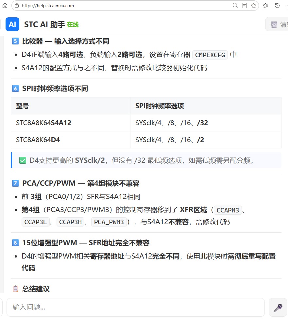
Task: Open the favorites list icon
Action: pyautogui.click(x=265, y=6)
